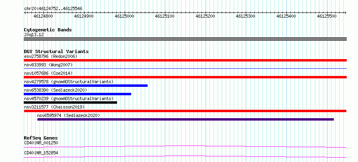Open the nsv4570239 gnomADStructuralVariants label
358x162 pixels.
point(69,98)
